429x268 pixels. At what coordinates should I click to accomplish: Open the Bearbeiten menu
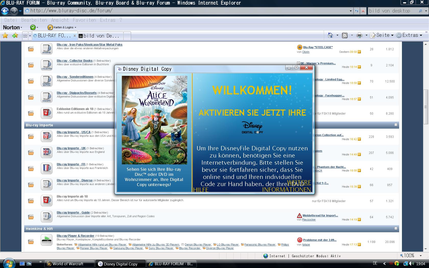click(34, 20)
